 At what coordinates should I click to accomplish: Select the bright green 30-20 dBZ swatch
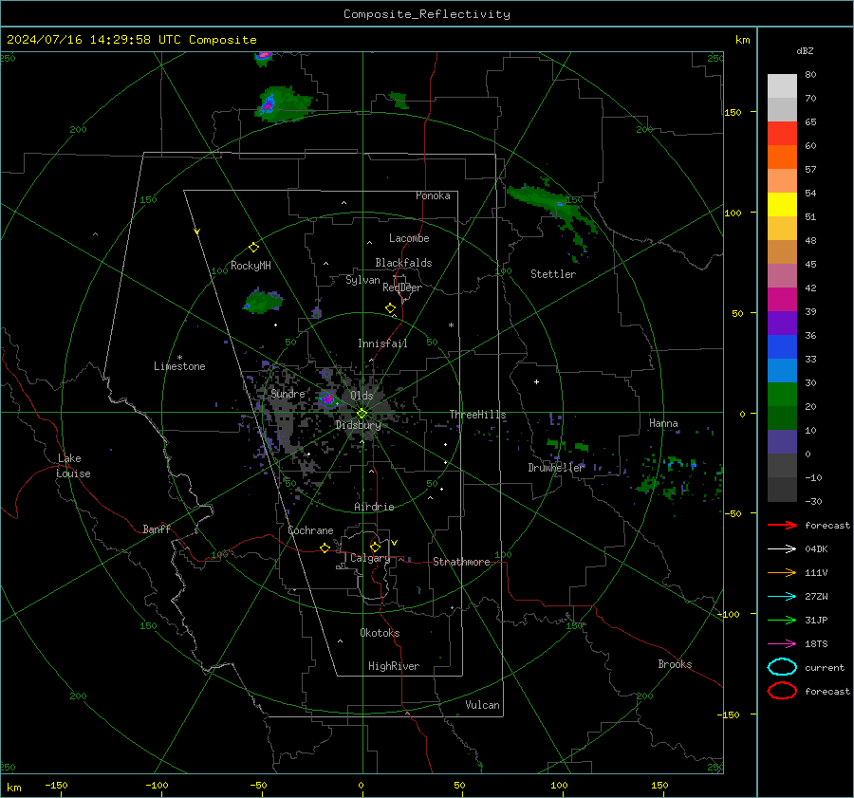[x=782, y=395]
